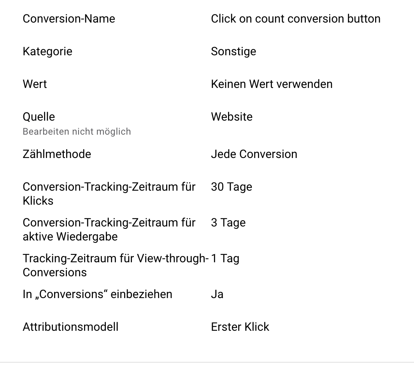Click the 'In Conversions einbeziehen' label
This screenshot has width=414, height=365.
pyautogui.click(x=97, y=294)
